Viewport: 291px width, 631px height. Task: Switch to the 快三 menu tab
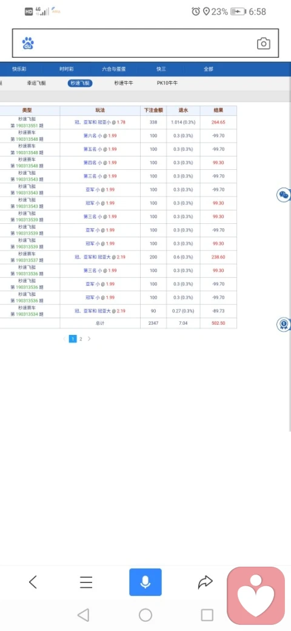point(161,69)
